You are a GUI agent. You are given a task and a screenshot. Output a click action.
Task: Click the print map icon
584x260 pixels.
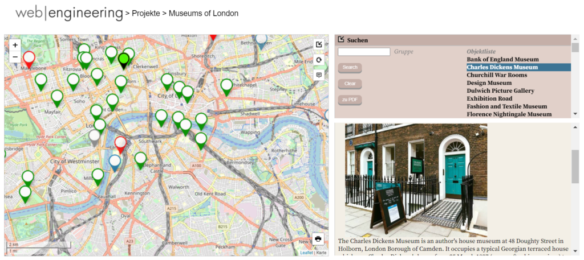coord(318,239)
